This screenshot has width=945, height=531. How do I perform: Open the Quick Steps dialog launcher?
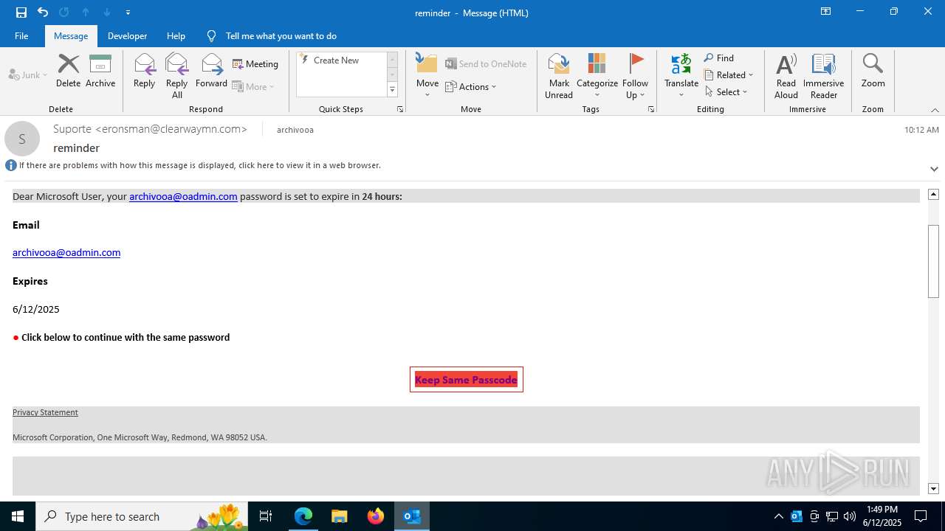click(400, 109)
